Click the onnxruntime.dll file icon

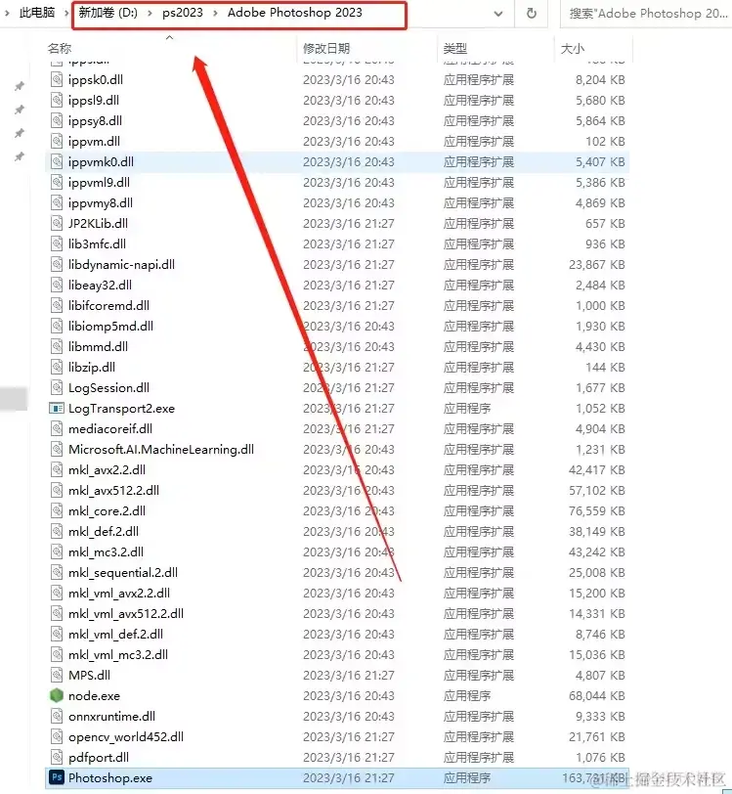click(57, 716)
